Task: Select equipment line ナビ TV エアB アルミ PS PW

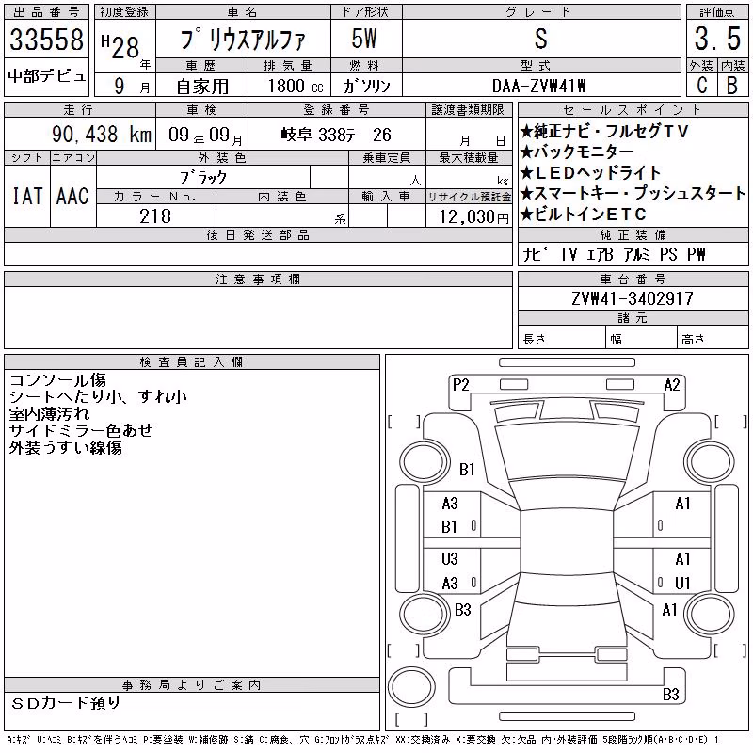Action: [615, 254]
